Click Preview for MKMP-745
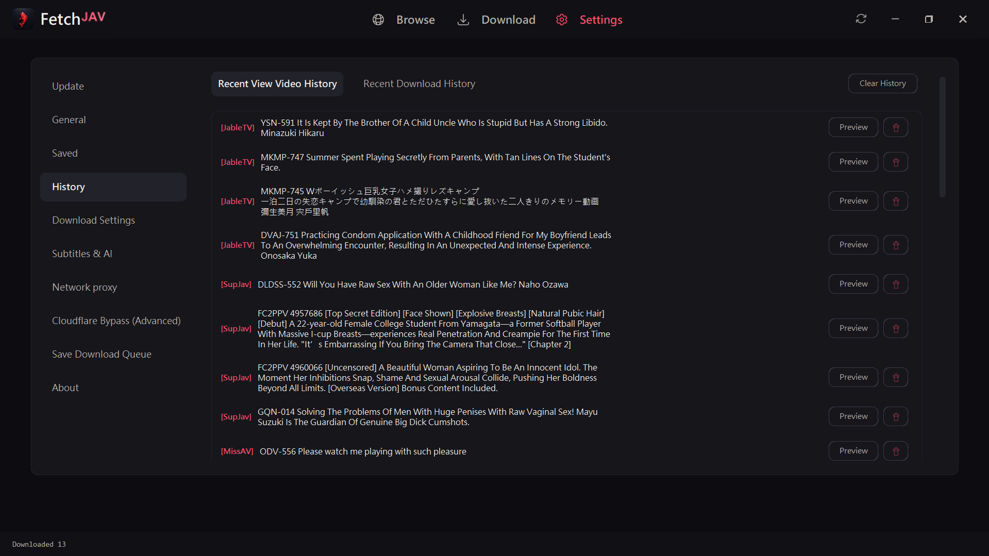 click(853, 201)
